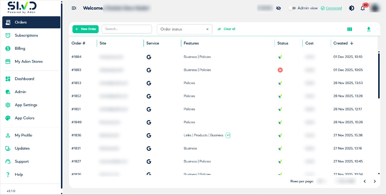Open the notifications bell
Screen dimensions: 386x195
(x=362, y=8)
